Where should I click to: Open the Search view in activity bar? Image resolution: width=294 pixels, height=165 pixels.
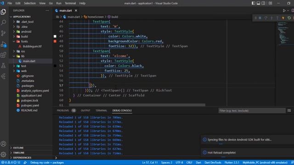pos(3,22)
